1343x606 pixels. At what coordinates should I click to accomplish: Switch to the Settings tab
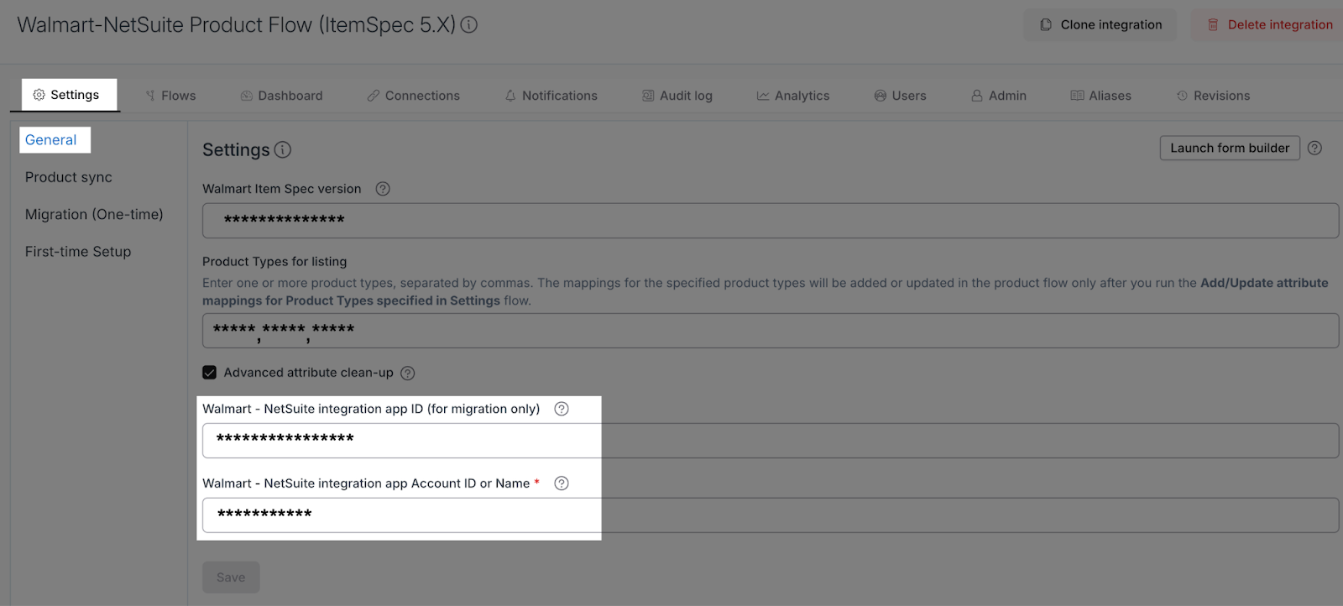(x=65, y=95)
